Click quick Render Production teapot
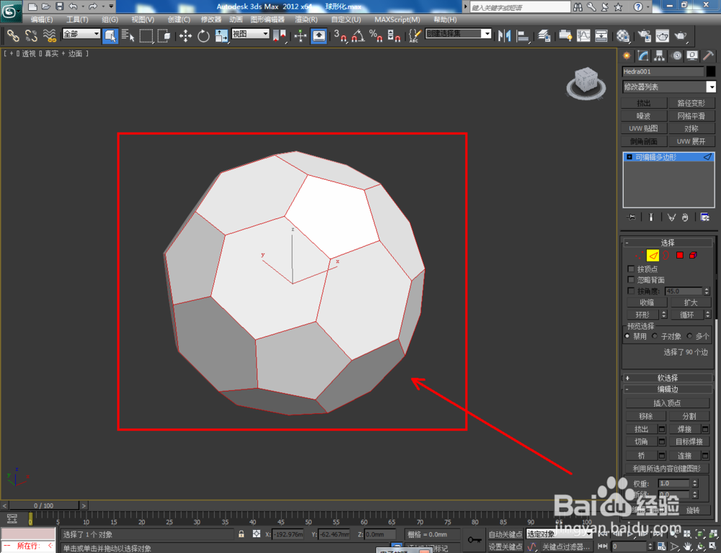 tap(681, 35)
